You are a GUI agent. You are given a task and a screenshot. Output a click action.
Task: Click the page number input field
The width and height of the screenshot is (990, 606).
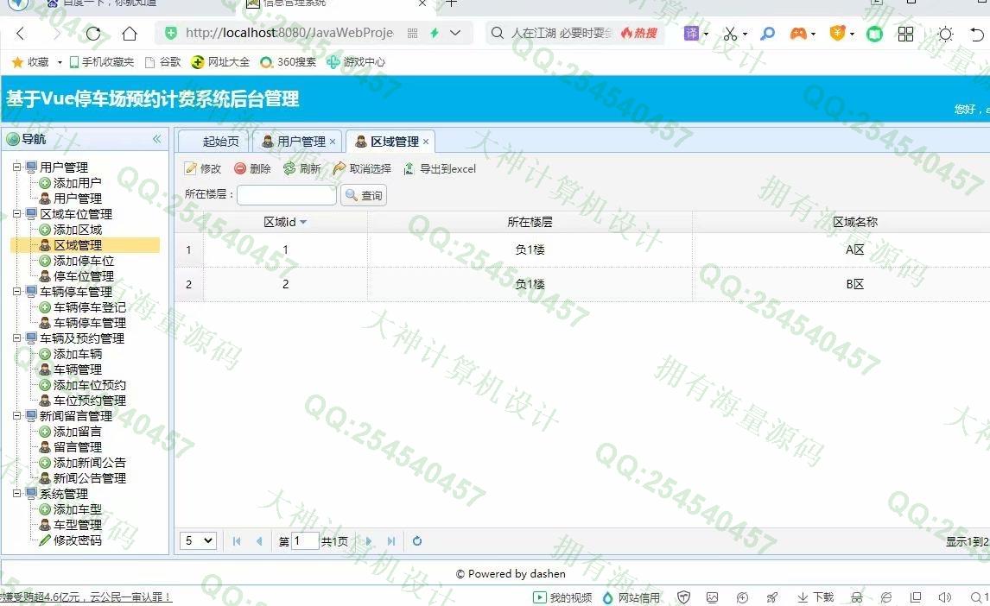pyautogui.click(x=304, y=541)
